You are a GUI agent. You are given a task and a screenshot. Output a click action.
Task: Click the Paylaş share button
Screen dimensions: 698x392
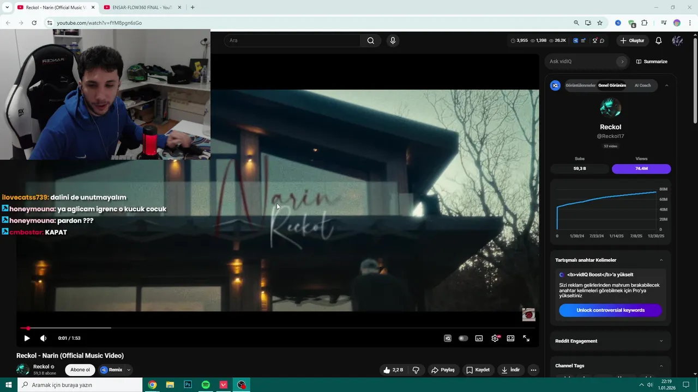pos(443,370)
